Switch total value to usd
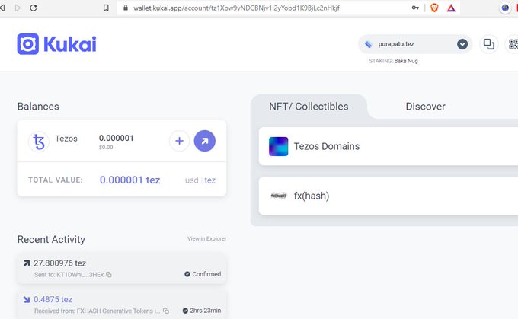The image size is (518, 319). [192, 180]
